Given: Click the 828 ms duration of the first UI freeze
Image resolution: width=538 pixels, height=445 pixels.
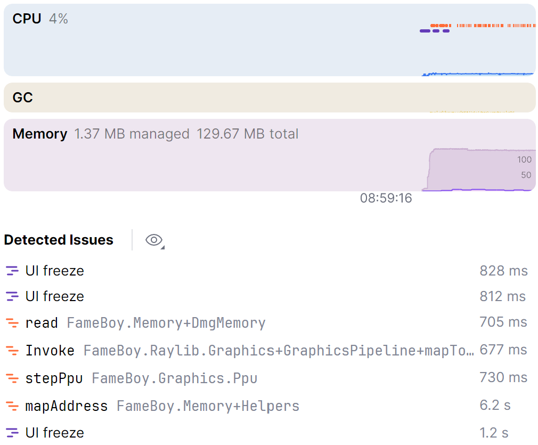Looking at the screenshot, I should [503, 271].
